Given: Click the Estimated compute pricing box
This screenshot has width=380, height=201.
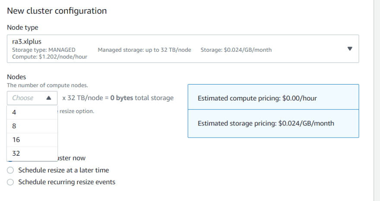Looking at the screenshot, I should click(x=273, y=97).
